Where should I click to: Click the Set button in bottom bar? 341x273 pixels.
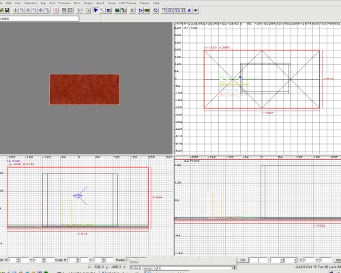(x=243, y=260)
